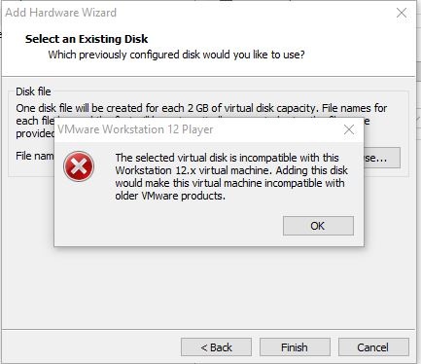Click the Select an Existing Disk heading

(87, 39)
